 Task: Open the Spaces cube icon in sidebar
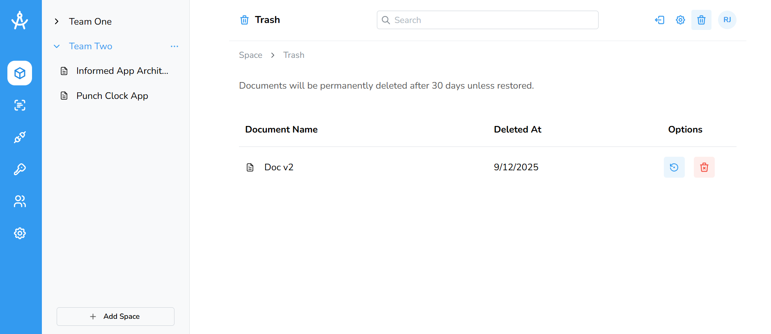(x=20, y=73)
